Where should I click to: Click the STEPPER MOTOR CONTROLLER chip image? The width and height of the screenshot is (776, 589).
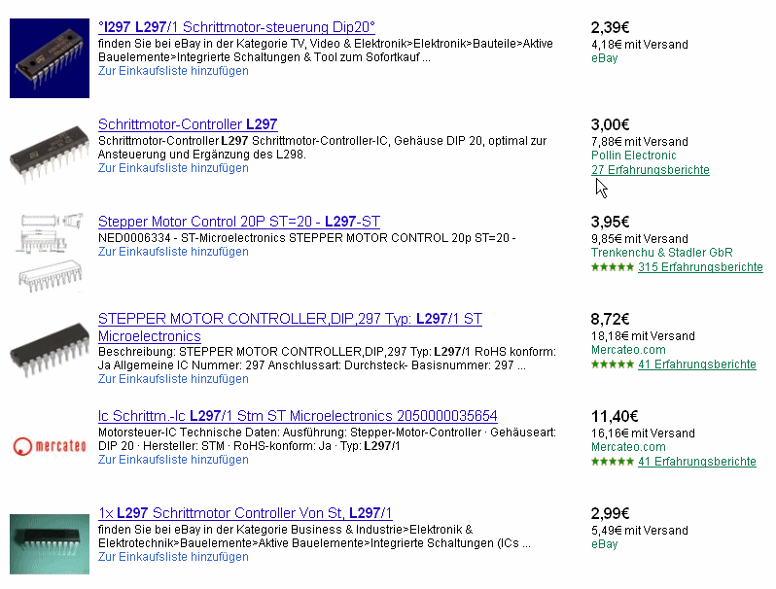(x=50, y=350)
